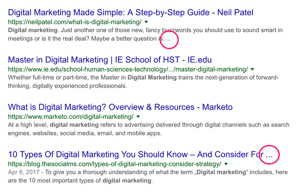Open the Master in Digital Marketing IE.edu result
Image resolution: width=305 pixels, height=194 pixels.
pyautogui.click(x=110, y=60)
